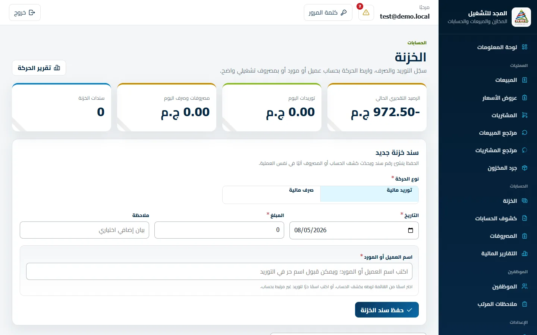This screenshot has width=537, height=335.
Task: Select the صرف مالية movement type
Action: pos(271,194)
